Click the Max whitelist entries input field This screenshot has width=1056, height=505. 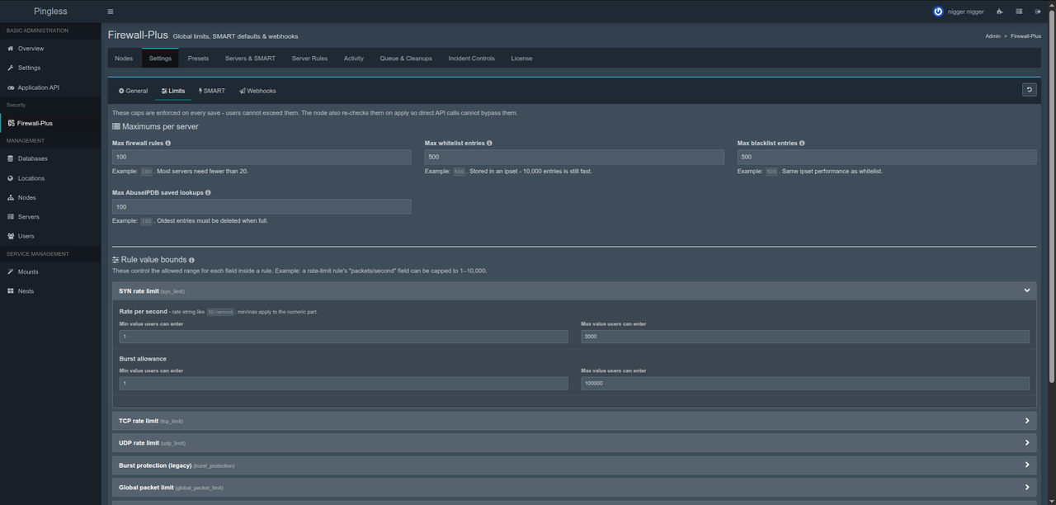pos(574,157)
